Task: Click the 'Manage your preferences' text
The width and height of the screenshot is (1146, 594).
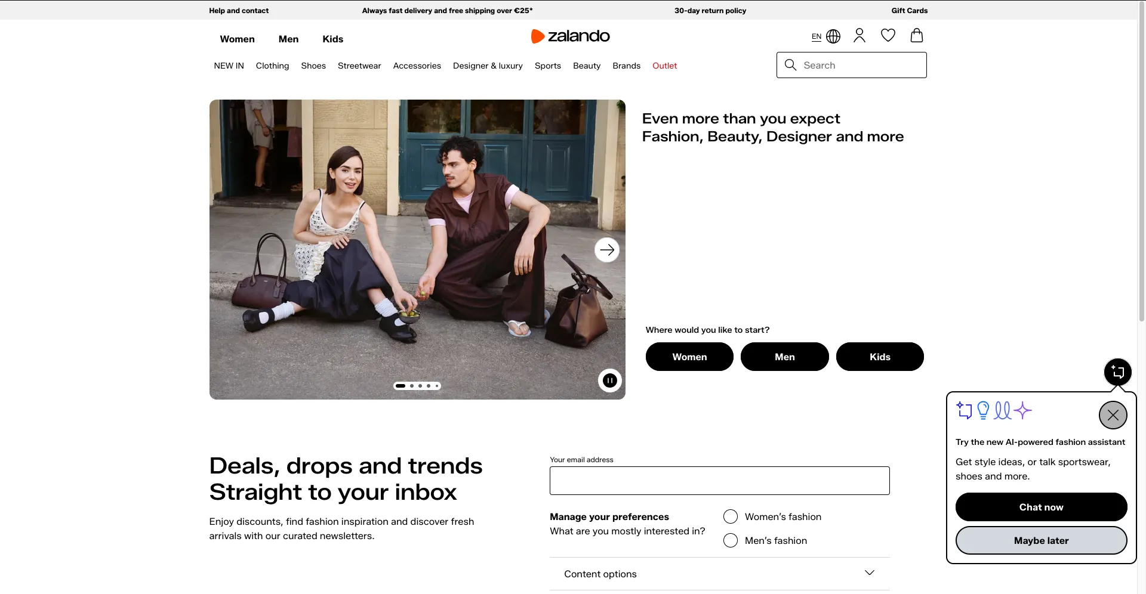Action: (x=609, y=516)
